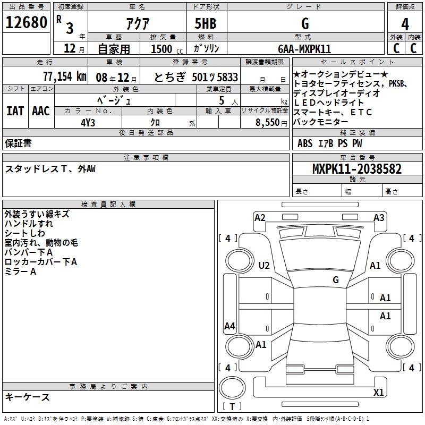Viewport: 425px width, 425px height.
Task: Click the lot number 12680
Action: pos(27,23)
